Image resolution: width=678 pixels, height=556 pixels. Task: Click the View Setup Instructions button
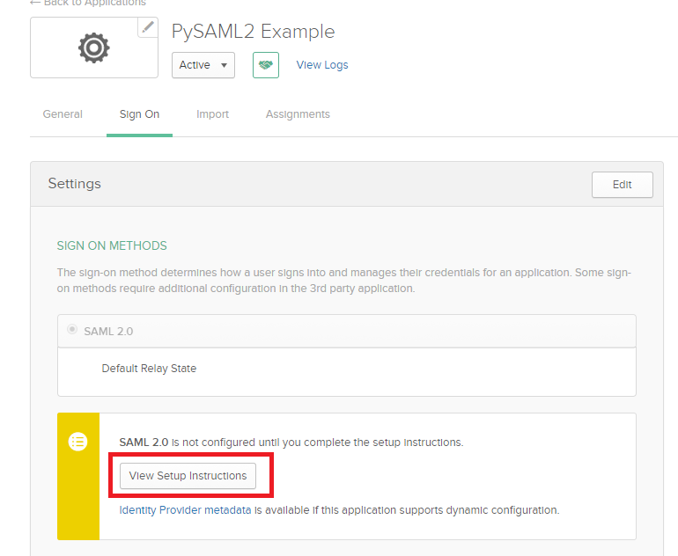188,476
